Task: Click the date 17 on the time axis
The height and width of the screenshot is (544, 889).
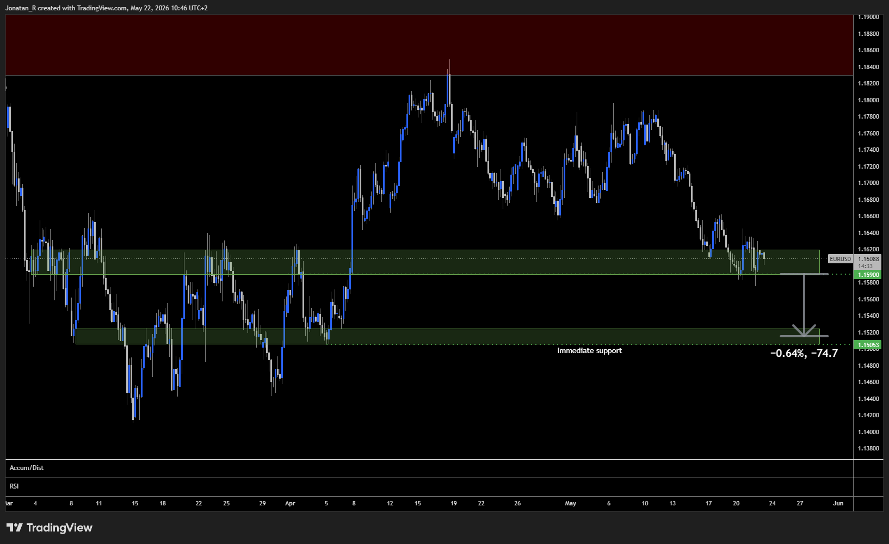Action: point(708,504)
